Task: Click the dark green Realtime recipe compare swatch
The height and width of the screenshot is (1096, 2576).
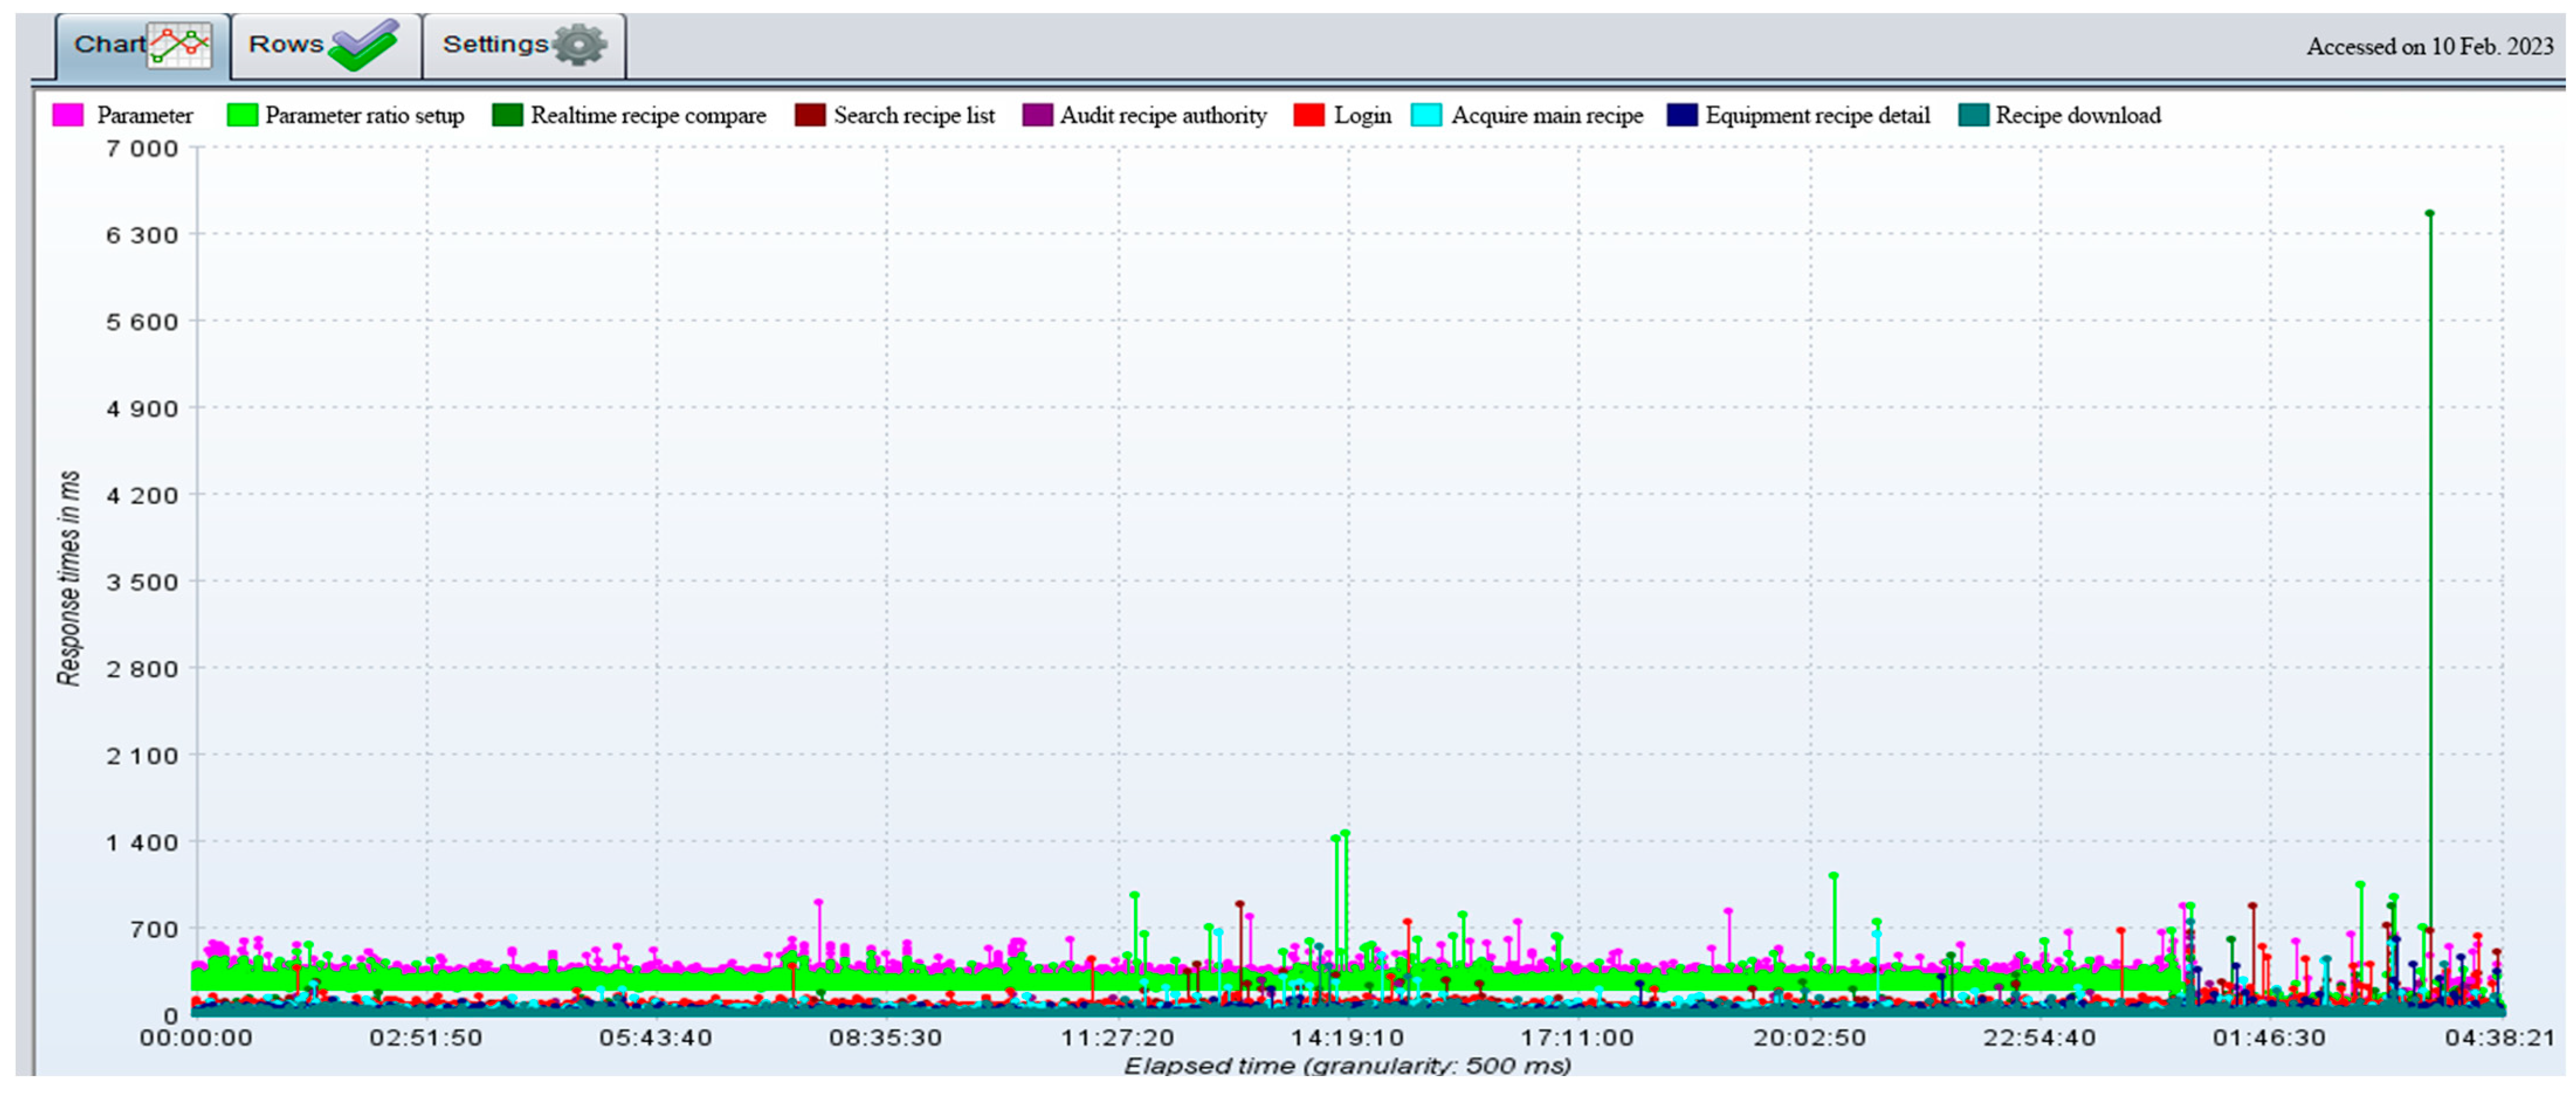Action: point(507,115)
